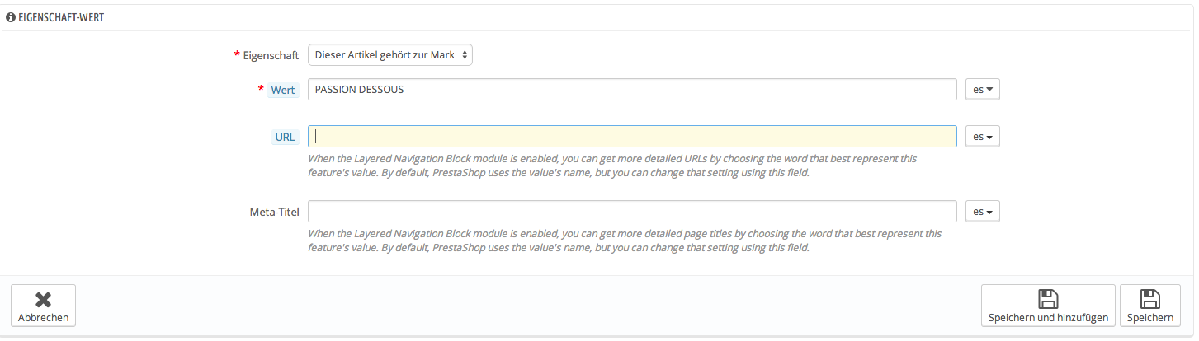Click the red asterisk next to Eigenschaft
The width and height of the screenshot is (1199, 341).
coord(238,55)
